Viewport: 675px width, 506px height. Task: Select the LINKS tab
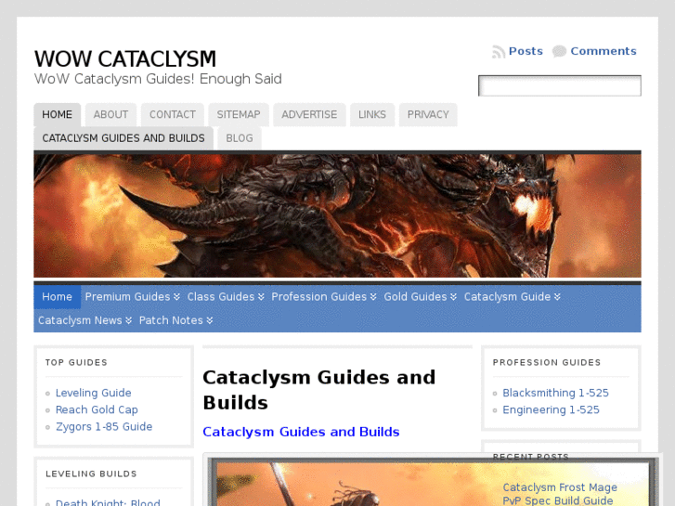pyautogui.click(x=372, y=114)
